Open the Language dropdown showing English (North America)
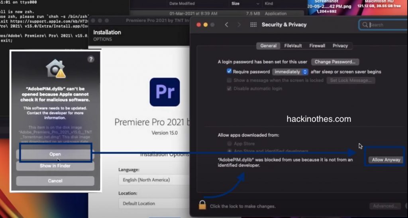This screenshot has height=218, width=408. [x=155, y=180]
